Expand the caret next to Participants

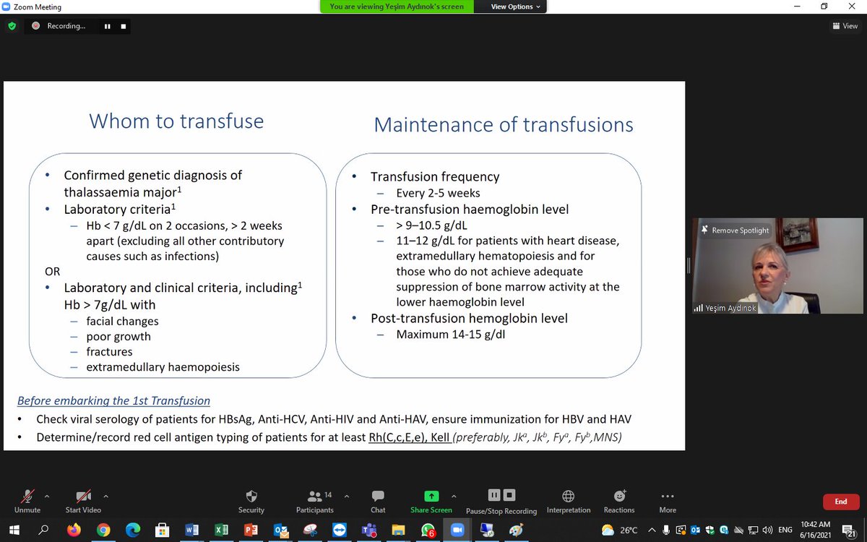point(346,496)
